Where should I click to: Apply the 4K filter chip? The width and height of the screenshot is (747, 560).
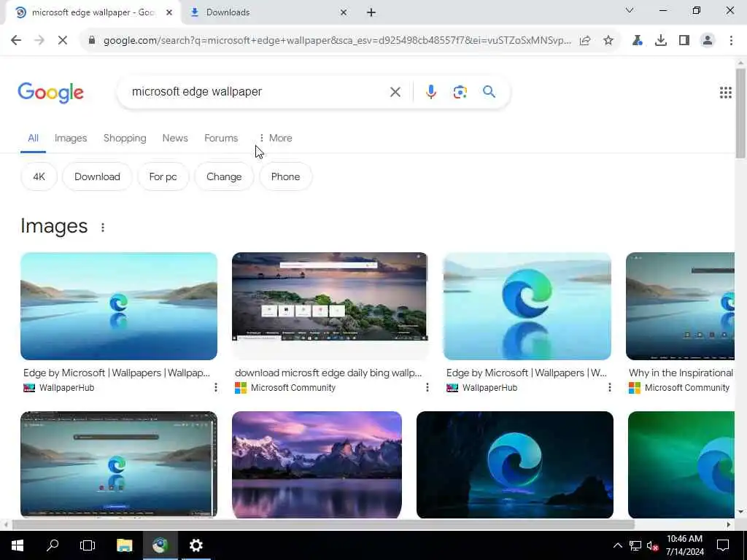tap(39, 176)
